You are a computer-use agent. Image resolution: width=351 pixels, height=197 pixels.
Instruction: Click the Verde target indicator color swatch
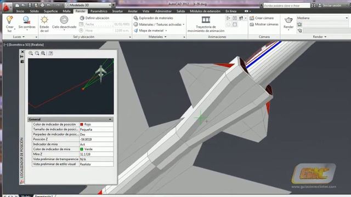82,149
